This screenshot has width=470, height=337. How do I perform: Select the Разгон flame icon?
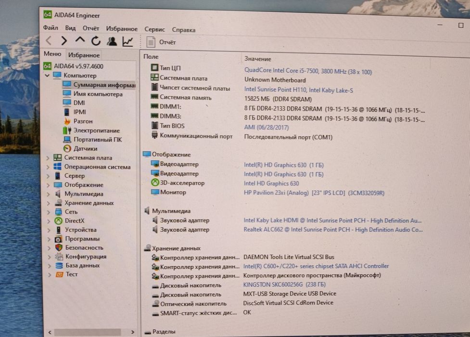(67, 121)
